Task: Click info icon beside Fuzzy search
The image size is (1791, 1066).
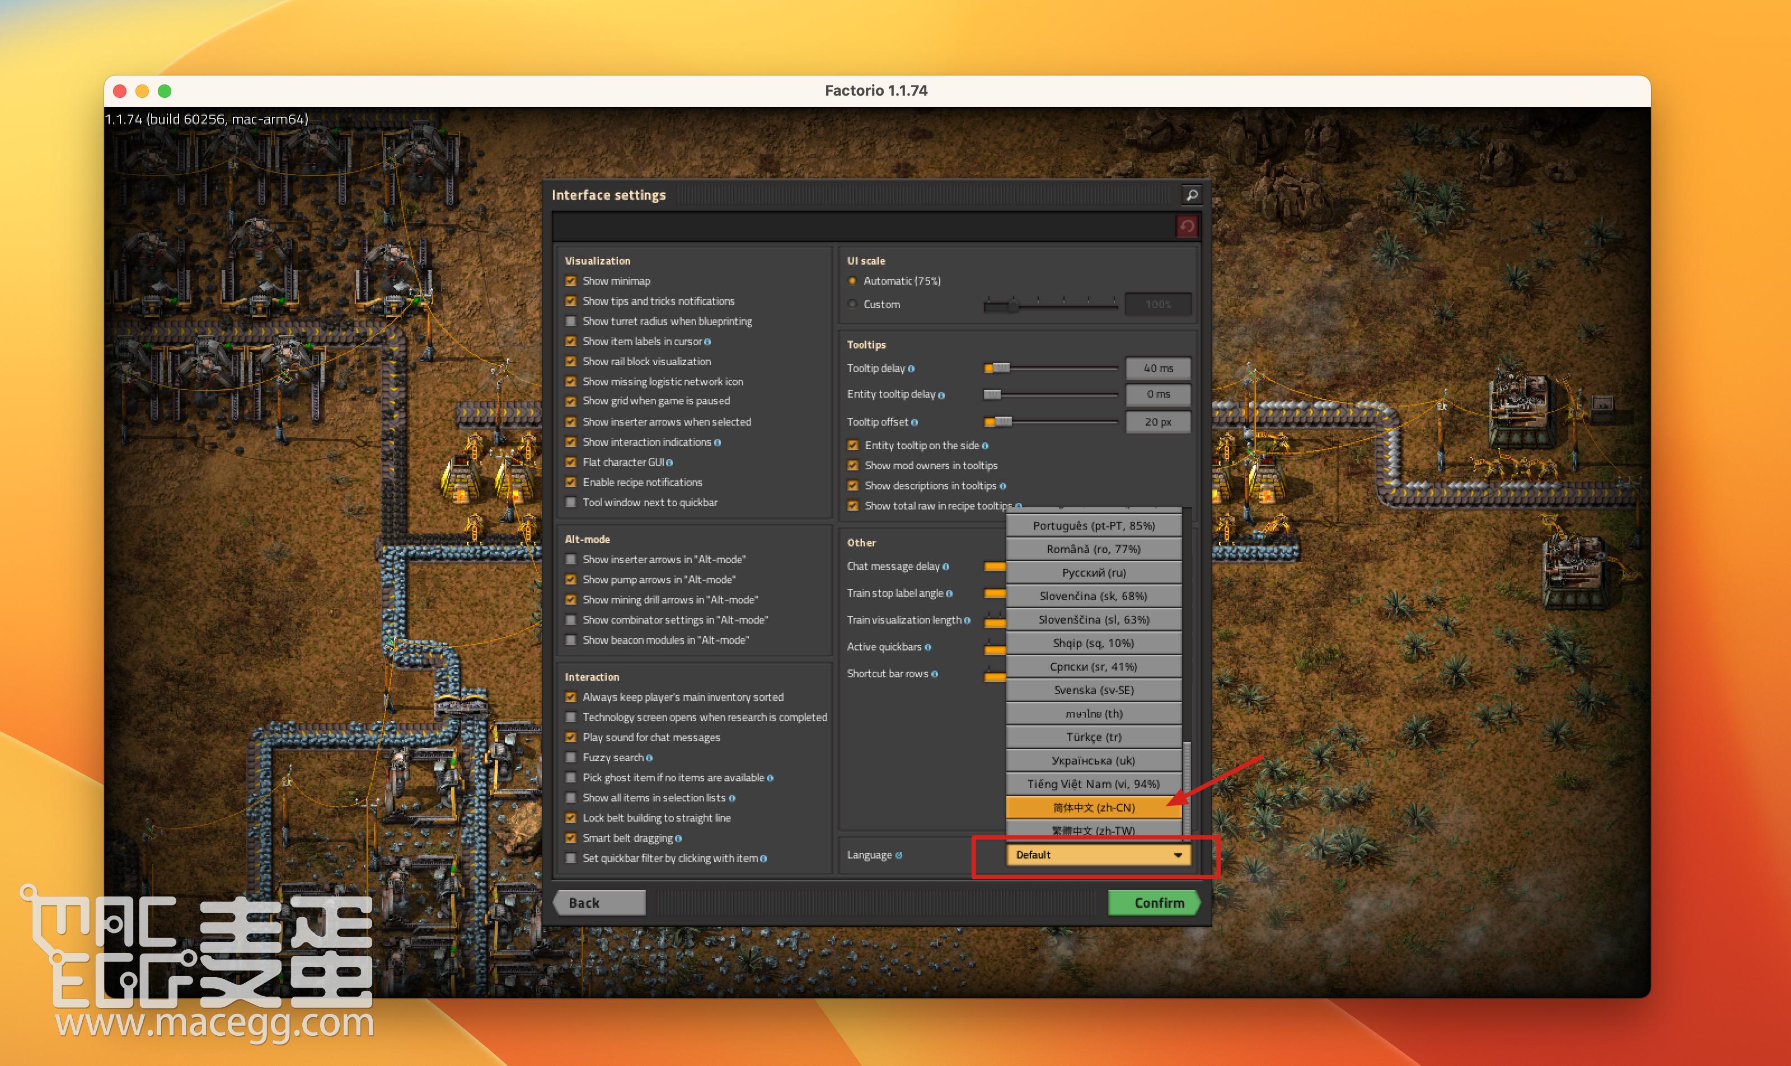Action: point(649,758)
